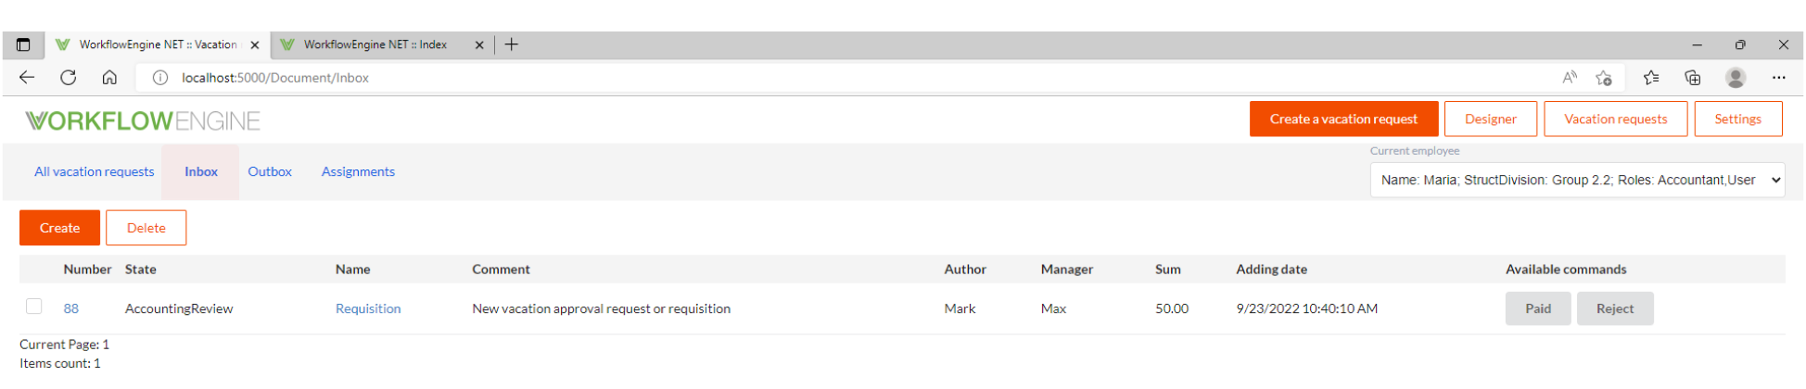Click the Read aloud icon
This screenshot has height=389, width=1806.
click(x=1570, y=78)
